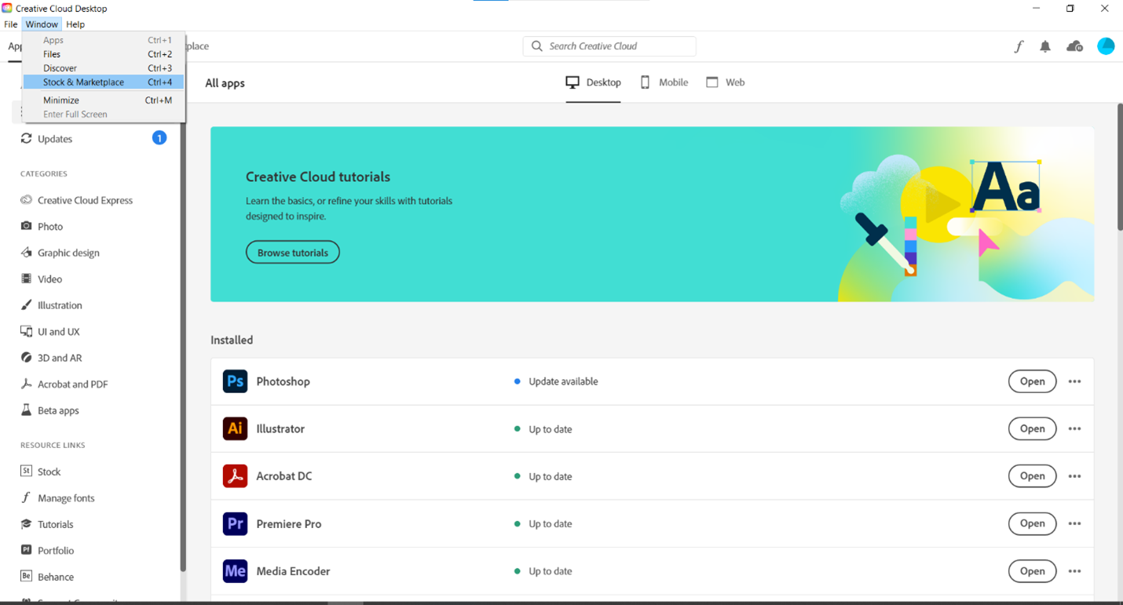Click the Photo camera icon
This screenshot has width=1123, height=605.
(x=26, y=226)
